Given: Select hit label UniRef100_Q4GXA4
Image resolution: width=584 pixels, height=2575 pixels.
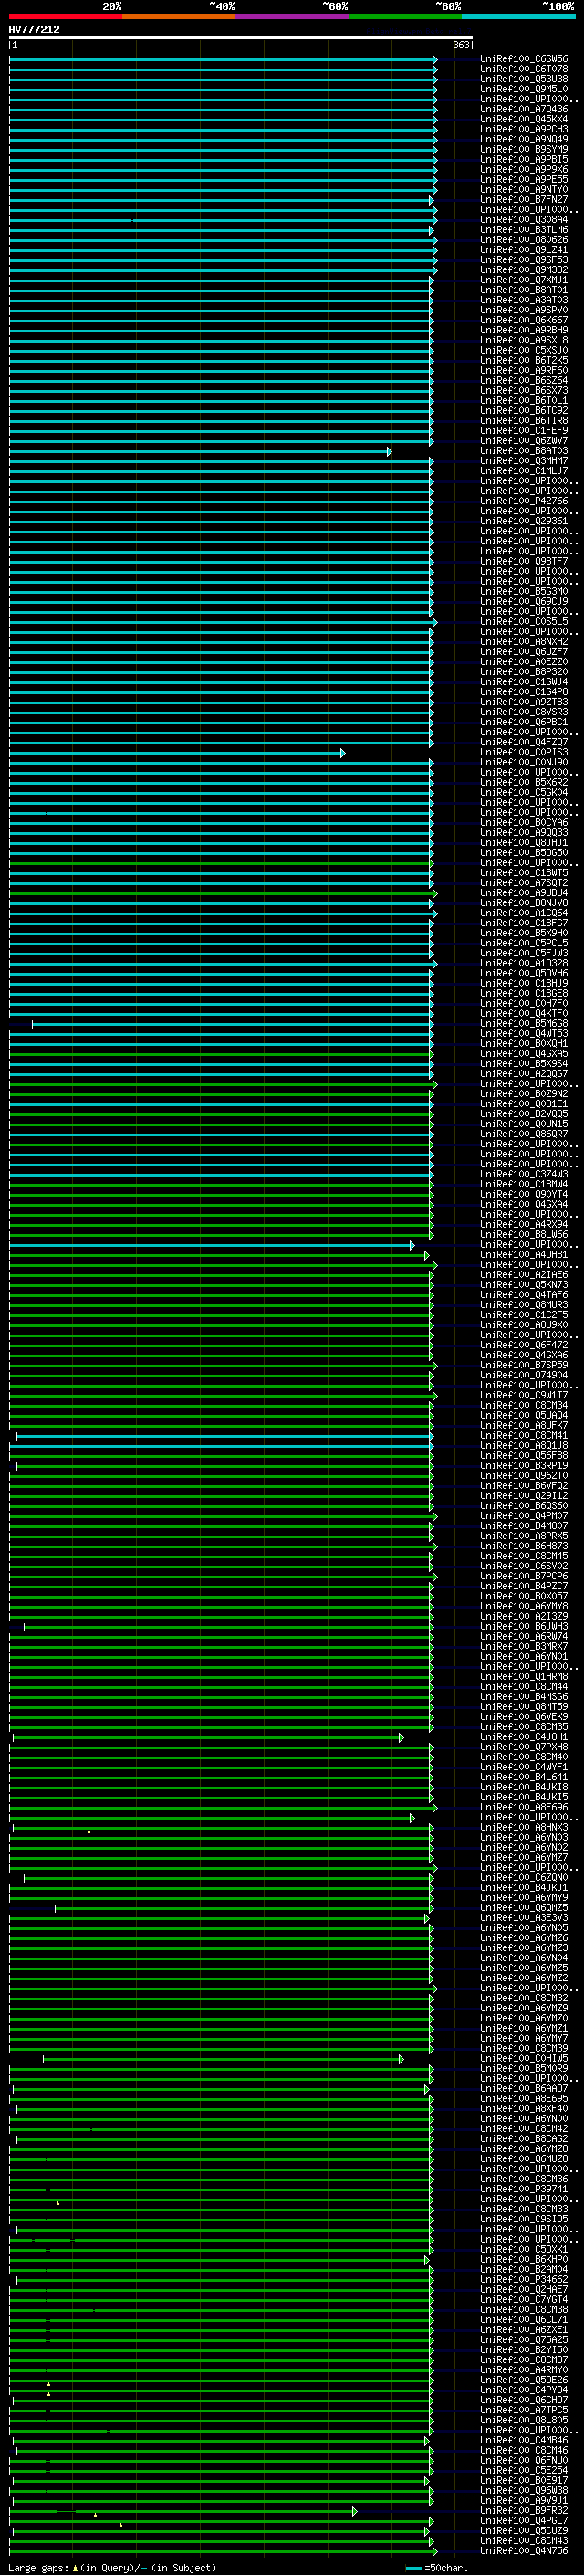Looking at the screenshot, I should 524,1205.
